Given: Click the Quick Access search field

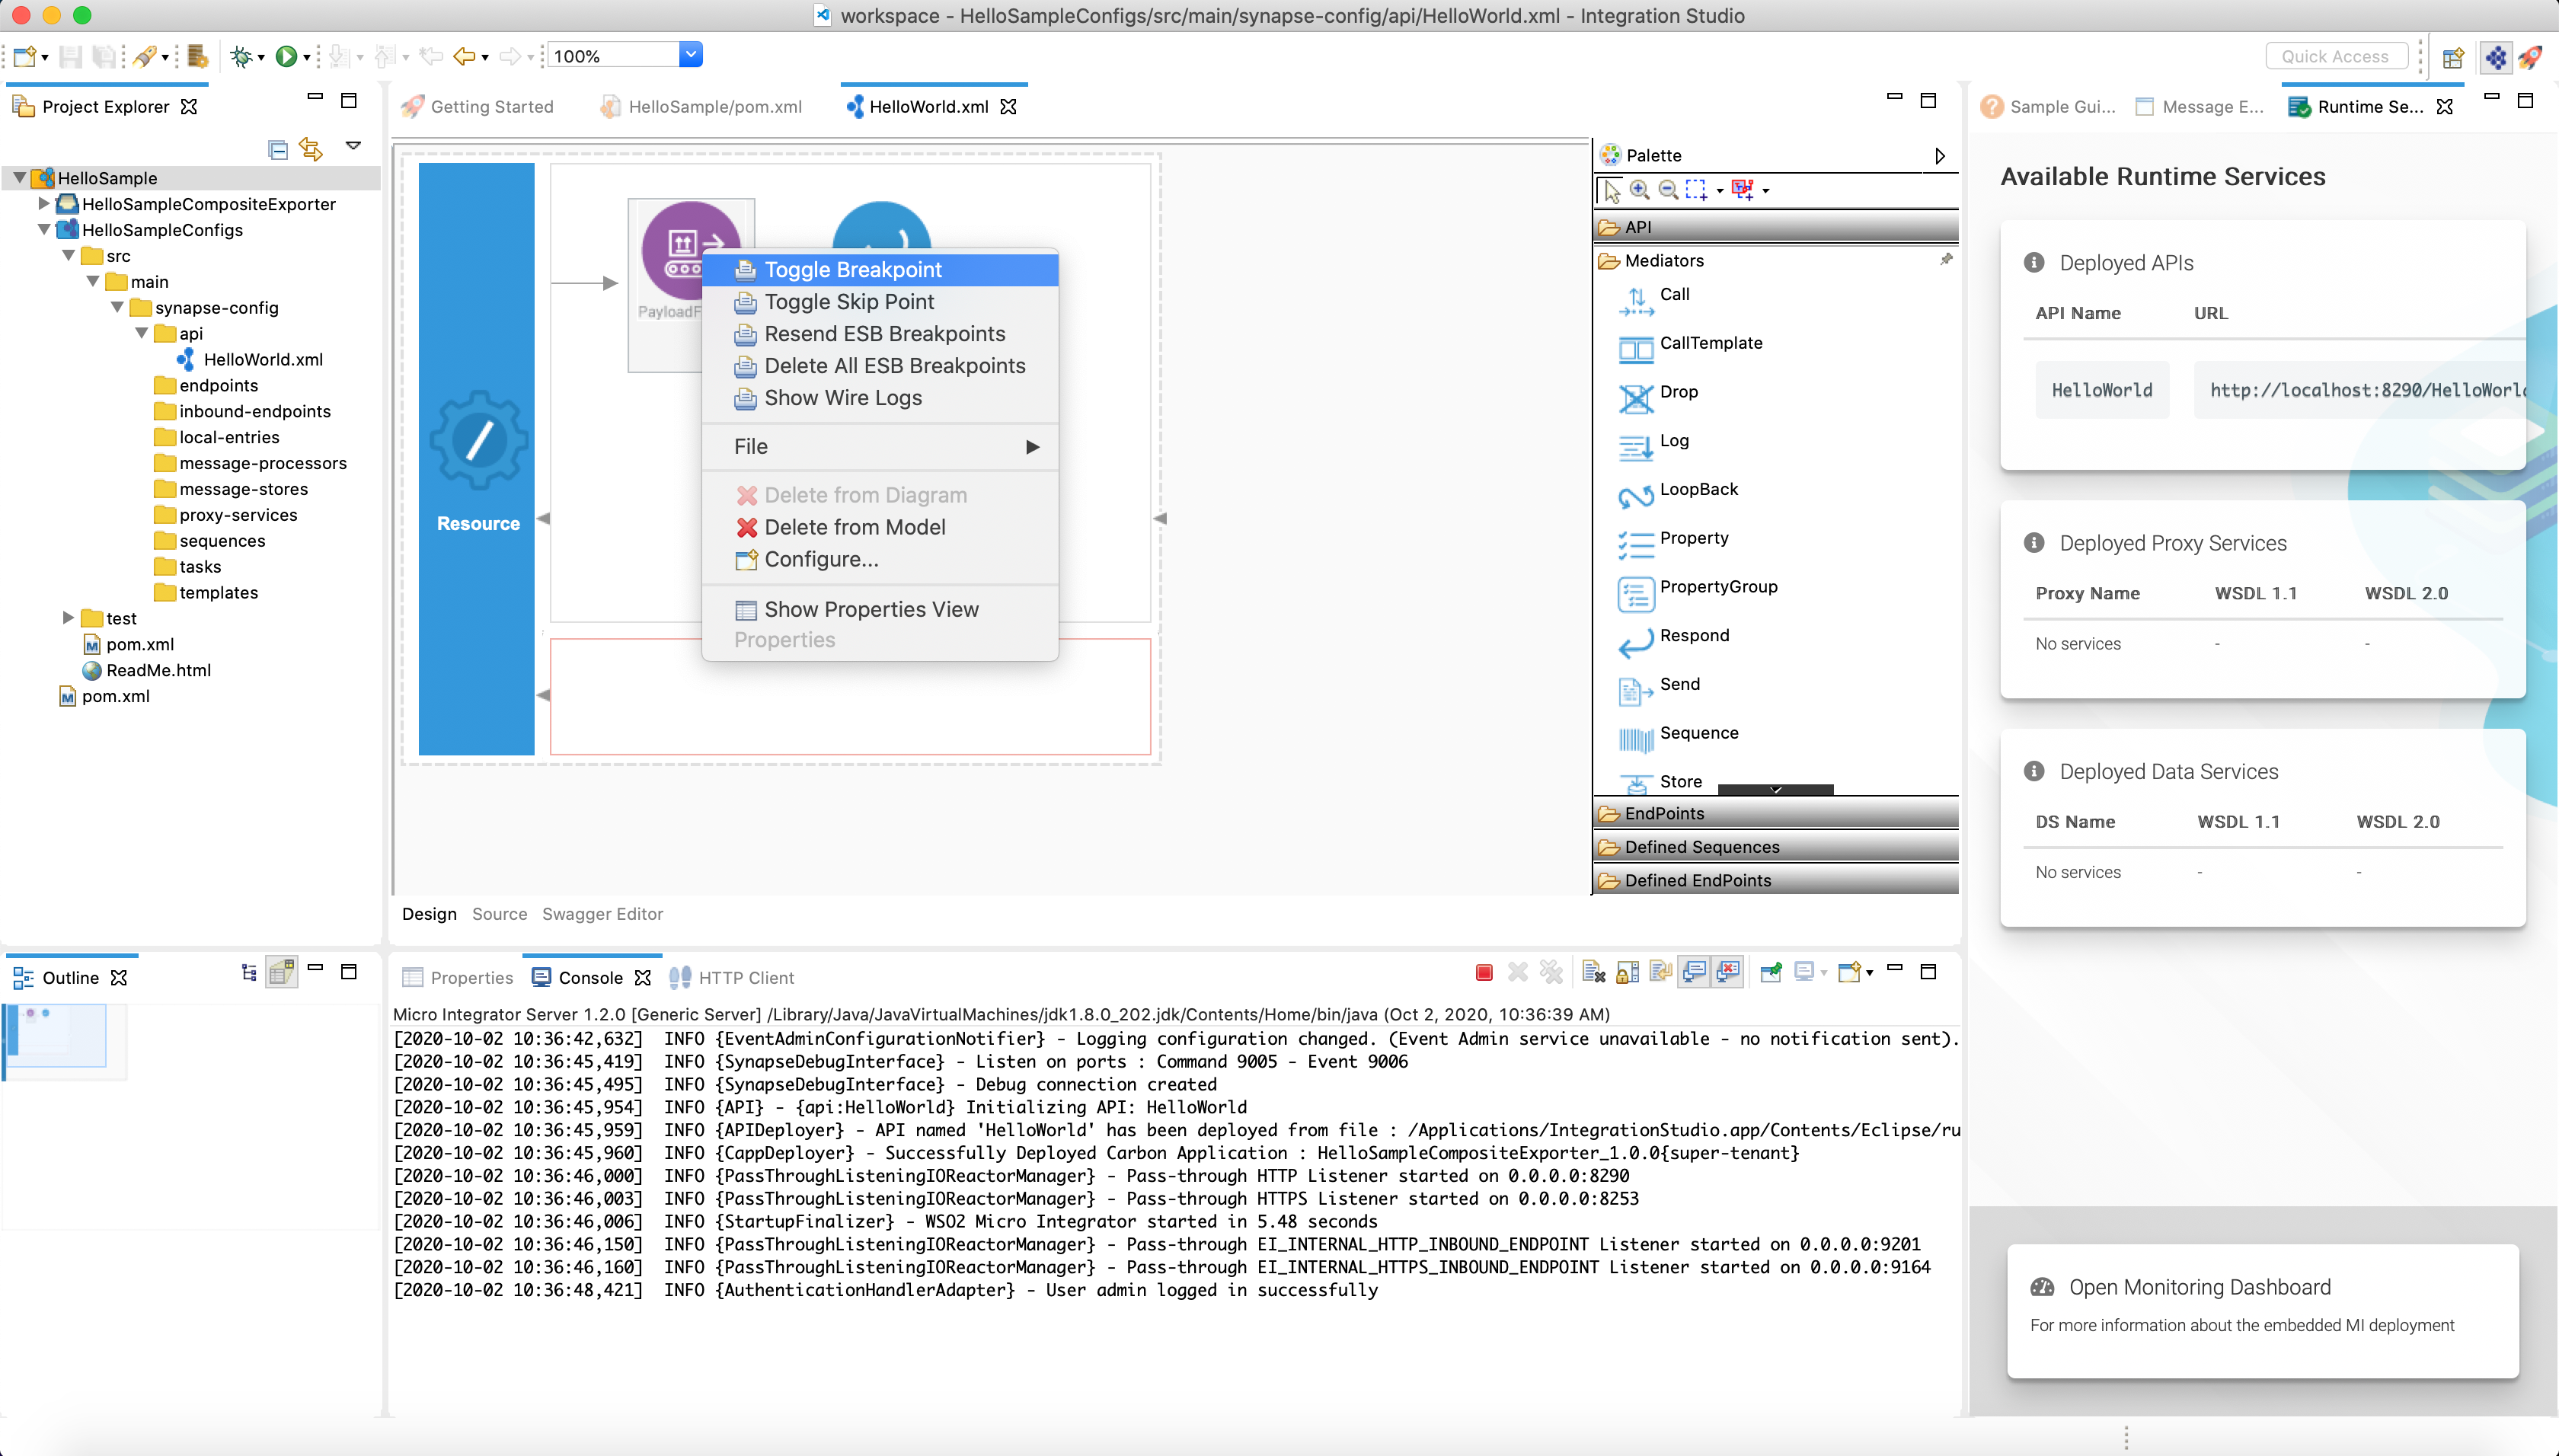Looking at the screenshot, I should (x=2335, y=55).
